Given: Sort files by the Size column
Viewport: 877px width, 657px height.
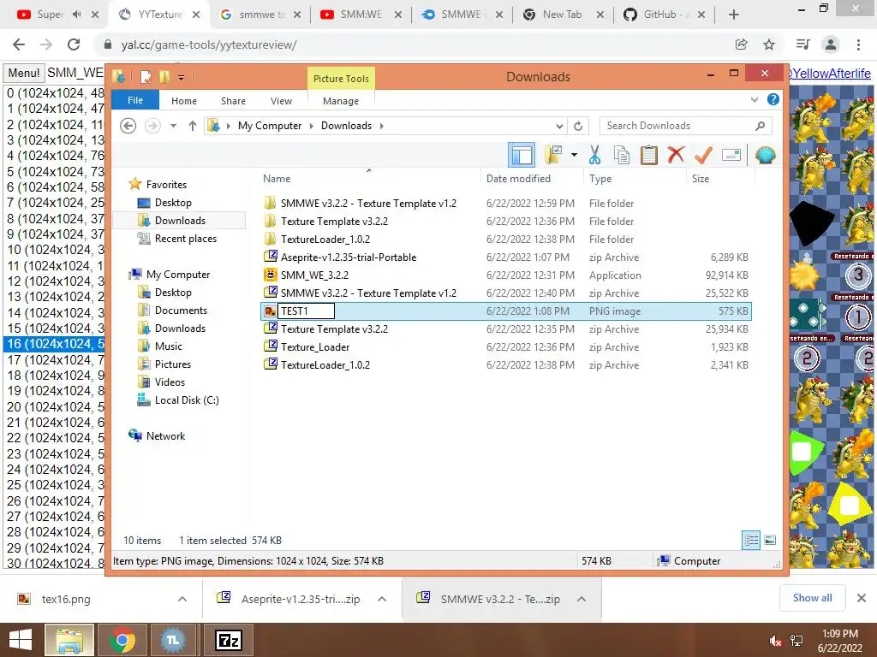Looking at the screenshot, I should tap(701, 178).
